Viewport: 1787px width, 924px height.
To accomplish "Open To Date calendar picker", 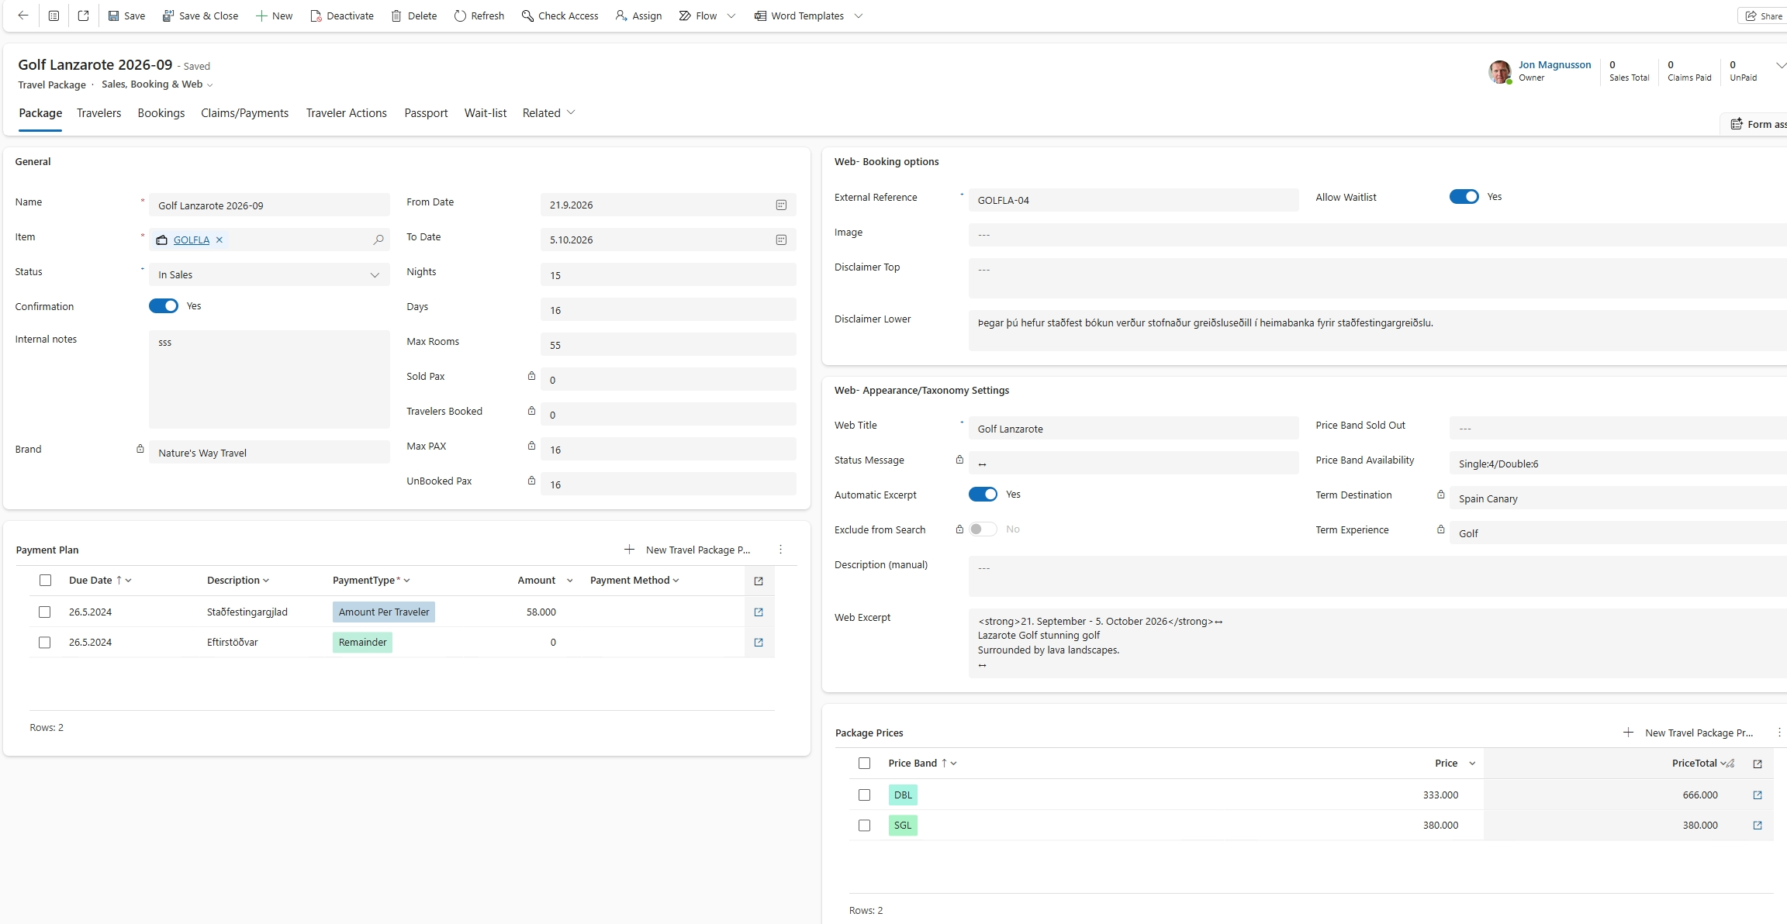I will tap(781, 240).
